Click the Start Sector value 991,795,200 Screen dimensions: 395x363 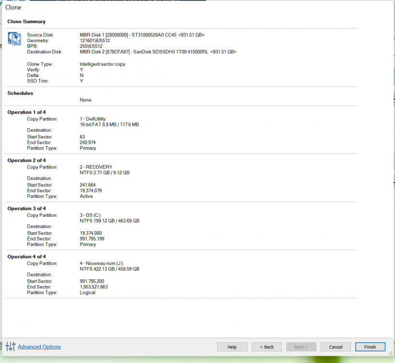(x=92, y=281)
